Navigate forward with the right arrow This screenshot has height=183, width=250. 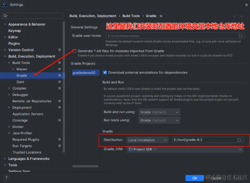tap(241, 16)
